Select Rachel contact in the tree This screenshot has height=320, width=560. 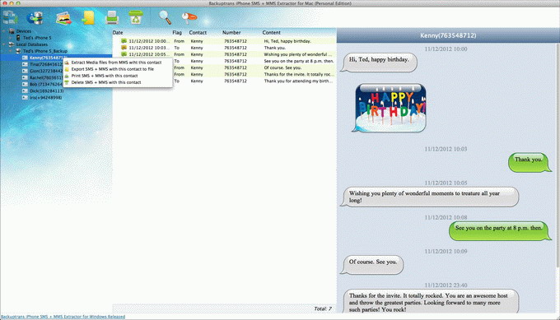point(46,77)
